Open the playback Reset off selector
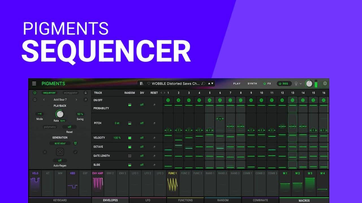The width and height of the screenshot is (362, 203). pos(69,127)
